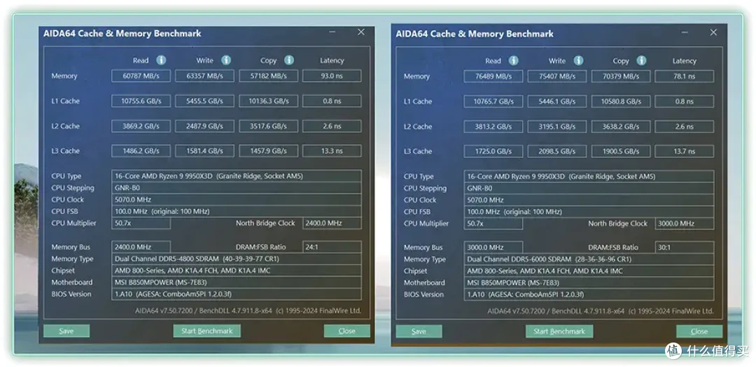Viewport: 756px width, 367px height.
Task: Click Copy info icon in left window
Action: 289,60
